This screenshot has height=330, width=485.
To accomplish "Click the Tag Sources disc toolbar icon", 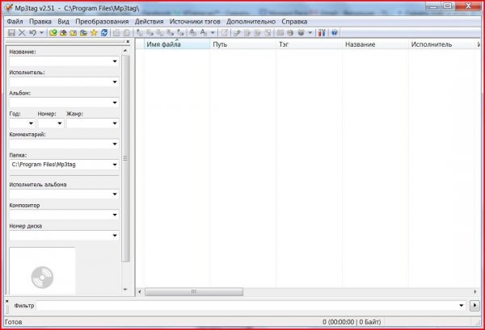I will [x=301, y=32].
